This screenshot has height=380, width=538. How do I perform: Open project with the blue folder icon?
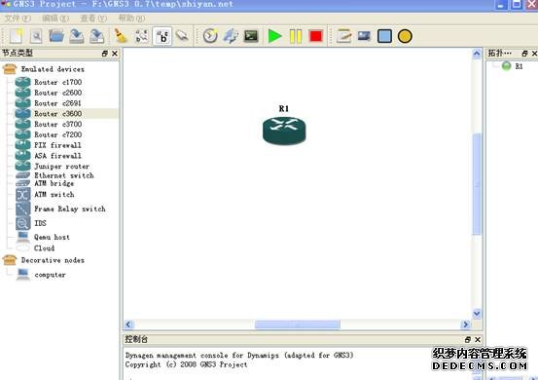[56, 36]
